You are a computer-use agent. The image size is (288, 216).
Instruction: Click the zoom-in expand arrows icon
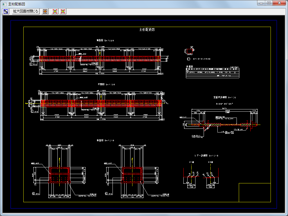55,11
